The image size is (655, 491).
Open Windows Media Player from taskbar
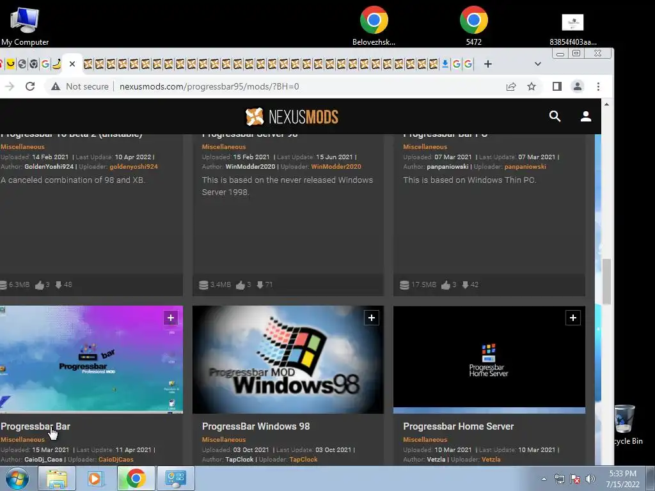pyautogui.click(x=96, y=478)
